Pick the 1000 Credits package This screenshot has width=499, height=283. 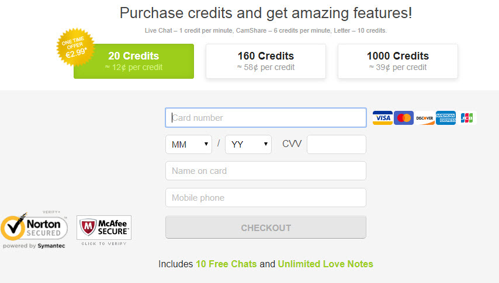(398, 61)
